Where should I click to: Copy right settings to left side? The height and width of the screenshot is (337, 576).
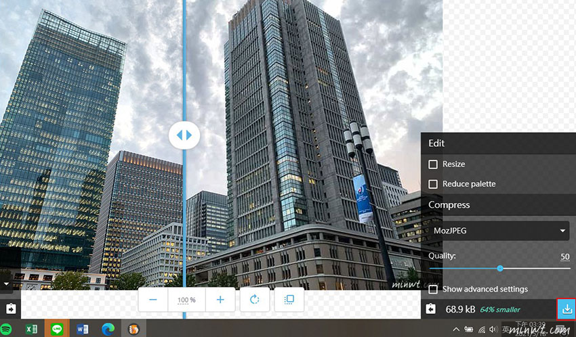tap(431, 309)
